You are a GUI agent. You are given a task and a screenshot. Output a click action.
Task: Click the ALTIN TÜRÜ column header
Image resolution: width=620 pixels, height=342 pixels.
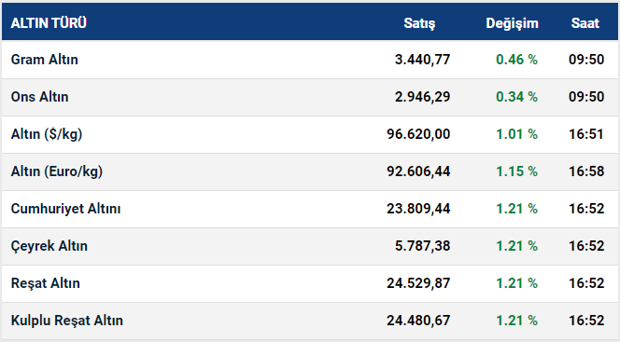click(49, 23)
